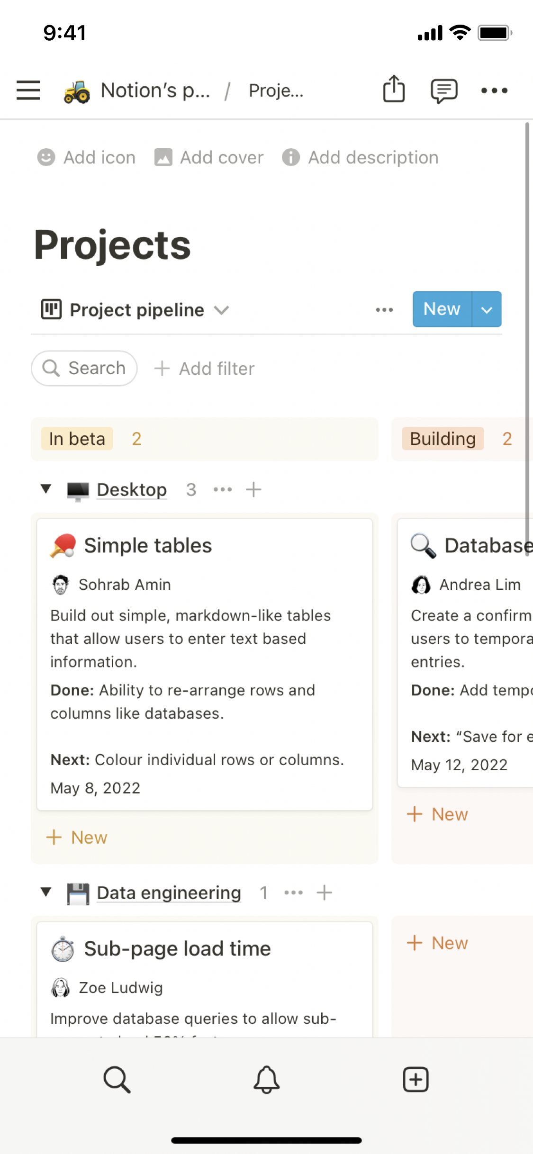The height and width of the screenshot is (1154, 533).
Task: Collapse the Data engineering group triangle
Action: pos(46,892)
